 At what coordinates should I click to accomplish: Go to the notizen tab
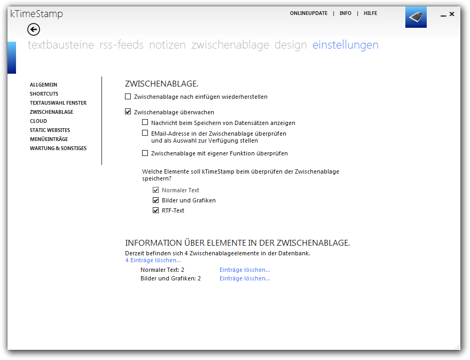tap(167, 45)
